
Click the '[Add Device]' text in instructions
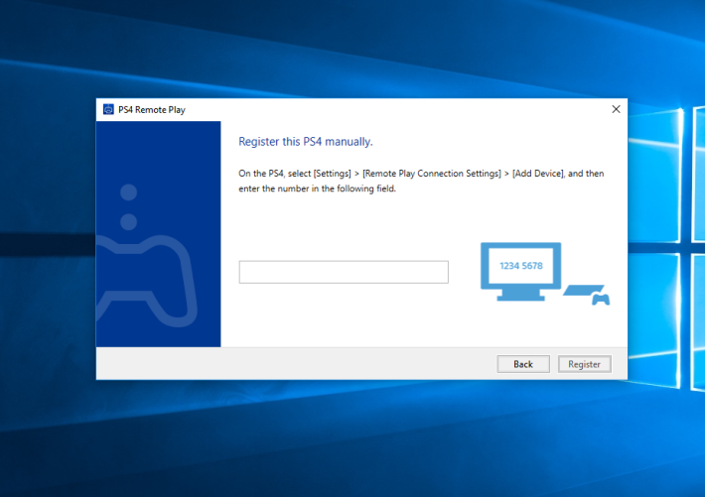(x=538, y=174)
